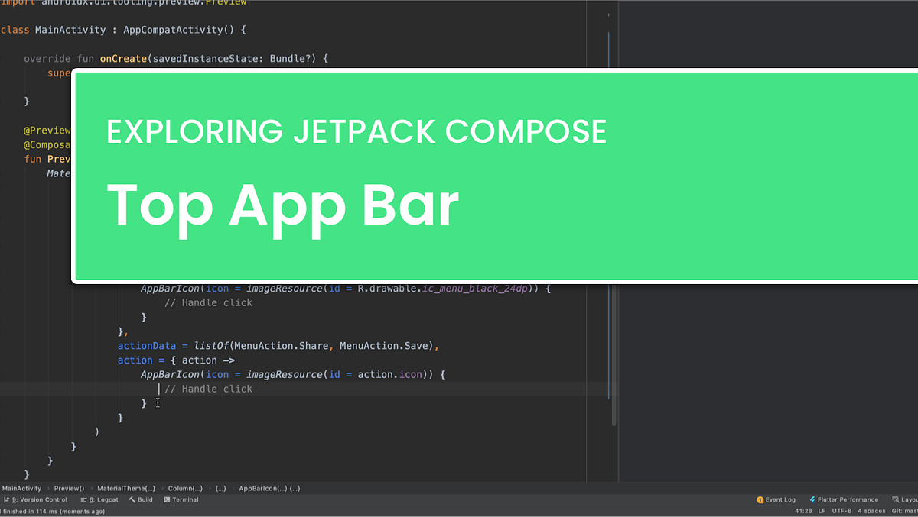Click the Terminal icon in the status bar
Screen dimensions: 918x517
(x=167, y=500)
